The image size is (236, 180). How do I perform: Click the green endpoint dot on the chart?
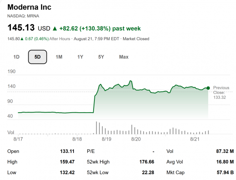pos(208,88)
